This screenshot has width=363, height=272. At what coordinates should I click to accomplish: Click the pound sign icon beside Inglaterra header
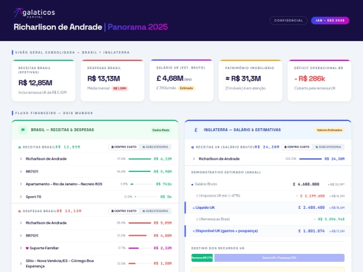click(x=196, y=130)
